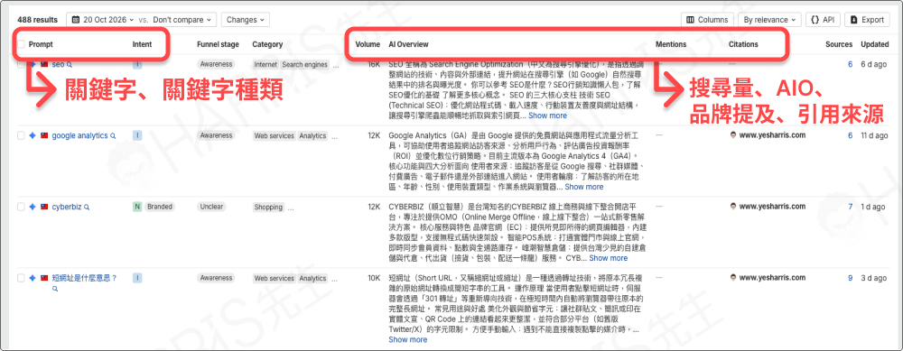903x351 pixels.
Task: Open the 短網址是什麼意思？ prompt link
Action: (x=85, y=278)
